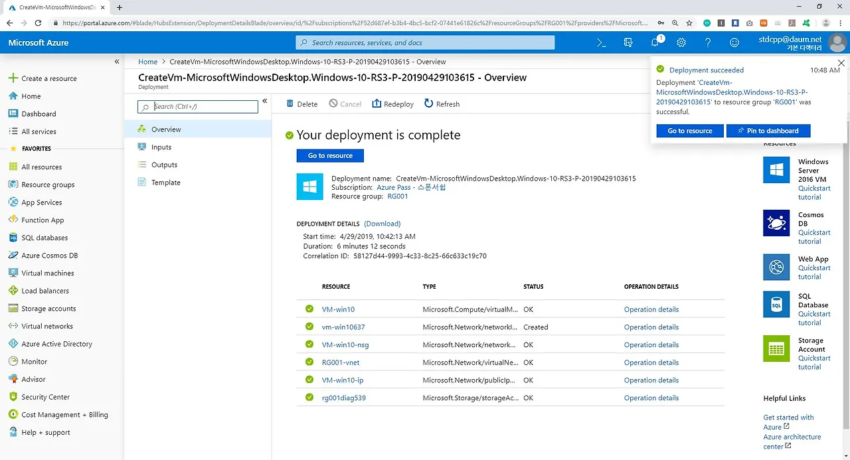Open Cloud Shell from the top bar
850x460 pixels.
[x=601, y=42]
